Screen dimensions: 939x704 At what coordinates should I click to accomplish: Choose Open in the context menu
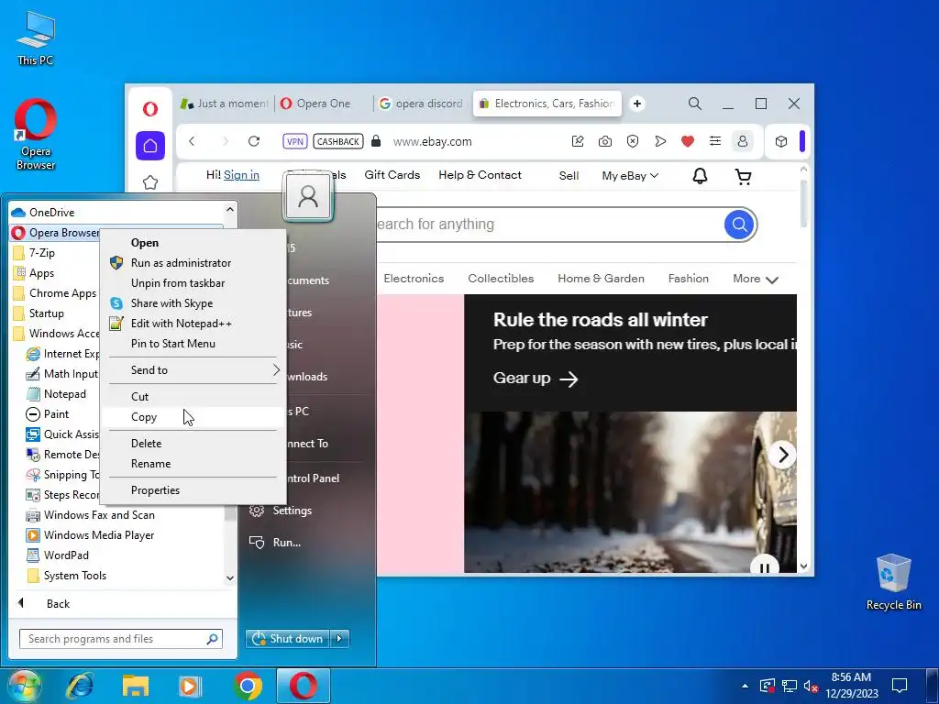click(193, 242)
